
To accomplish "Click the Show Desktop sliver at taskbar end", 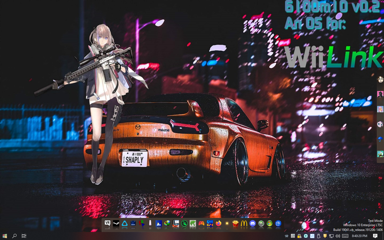I will tap(383, 236).
